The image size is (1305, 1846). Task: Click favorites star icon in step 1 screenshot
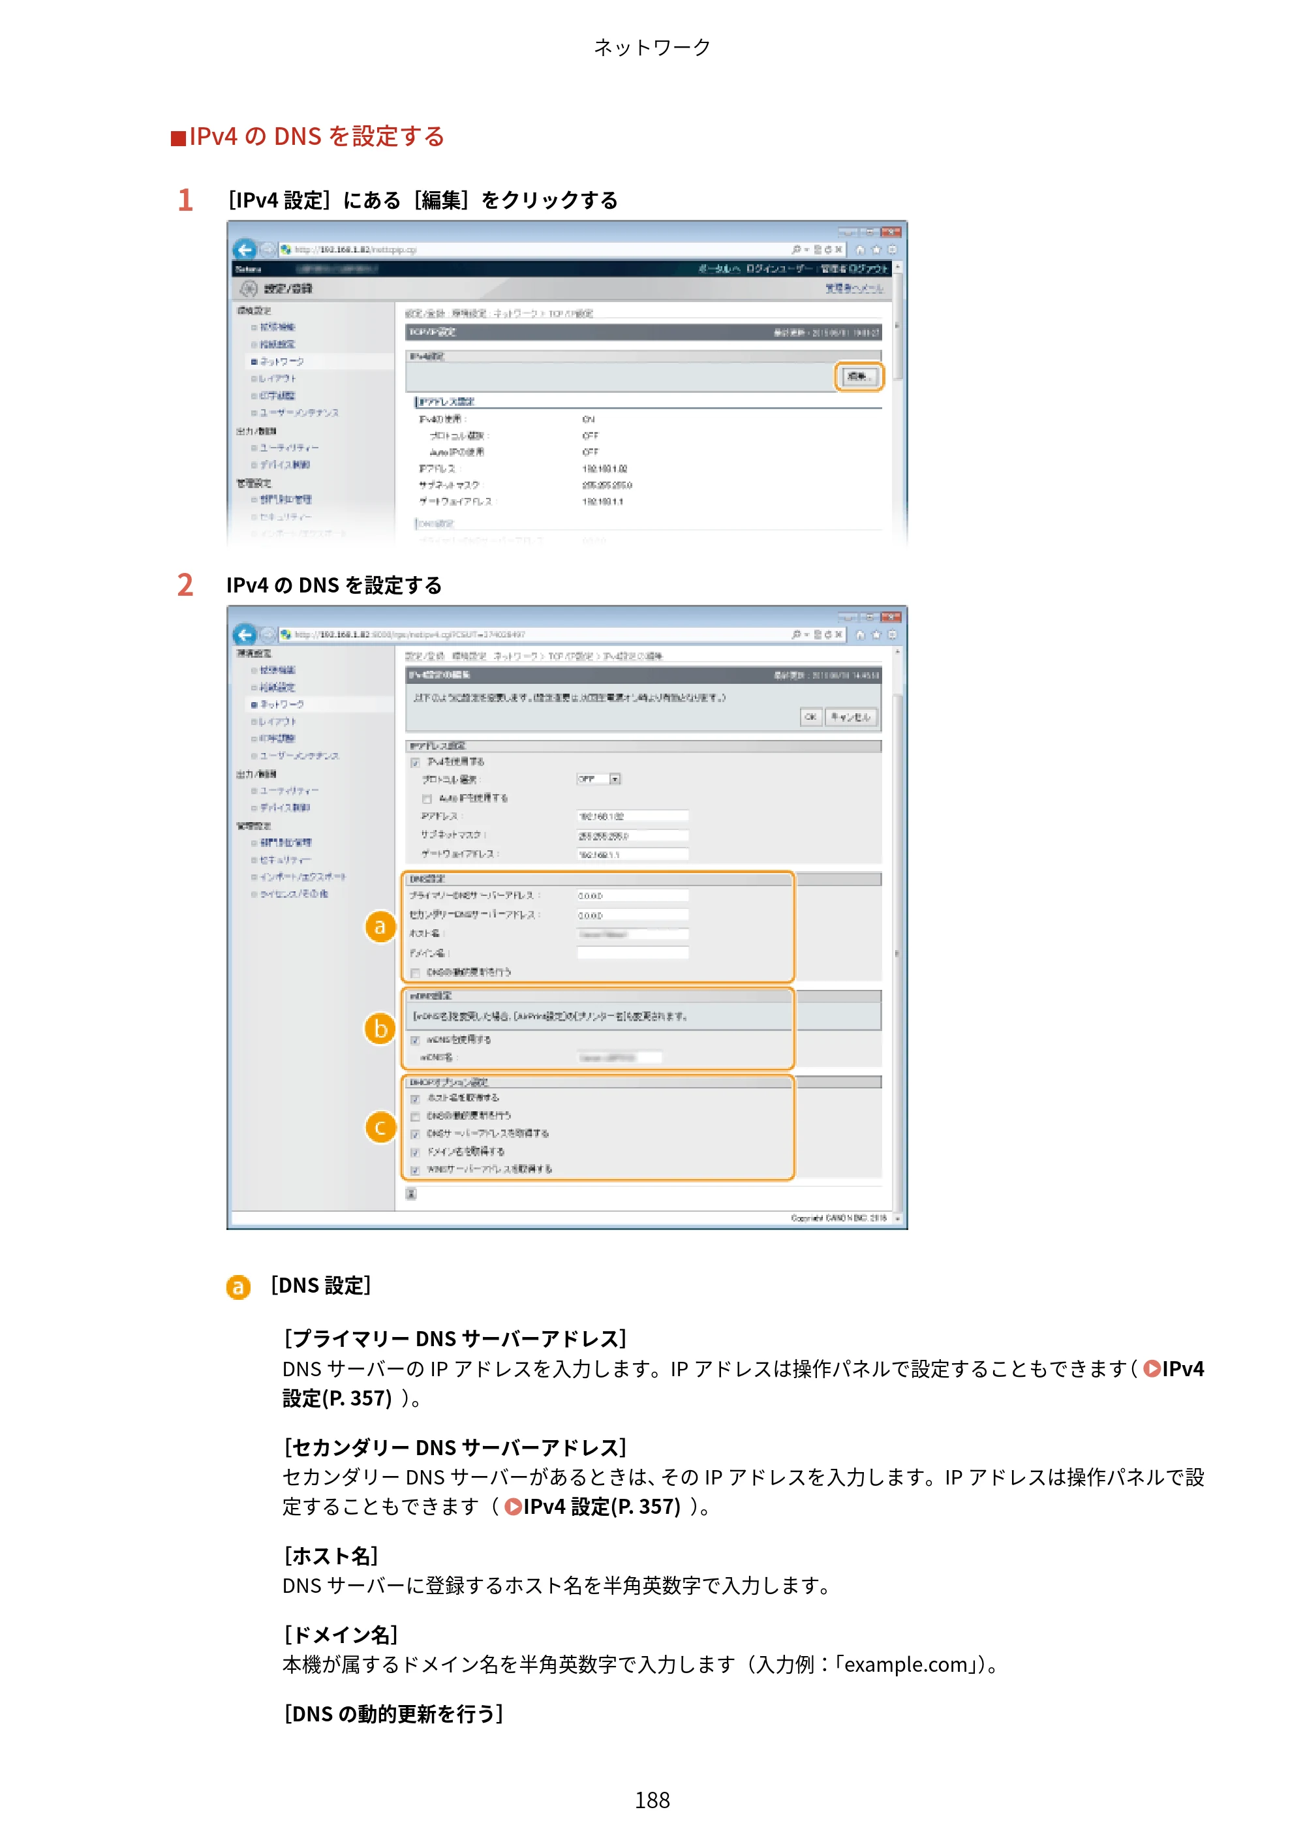(876, 249)
